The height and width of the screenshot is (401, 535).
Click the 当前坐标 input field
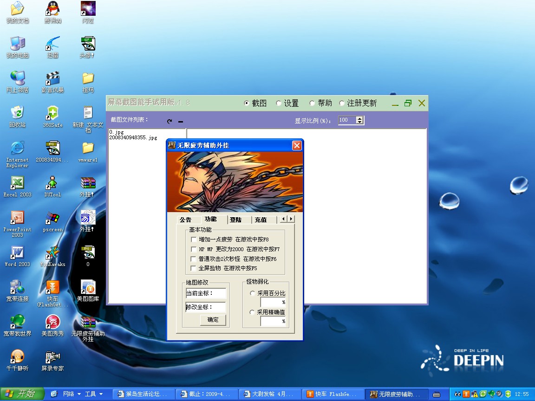point(206,293)
